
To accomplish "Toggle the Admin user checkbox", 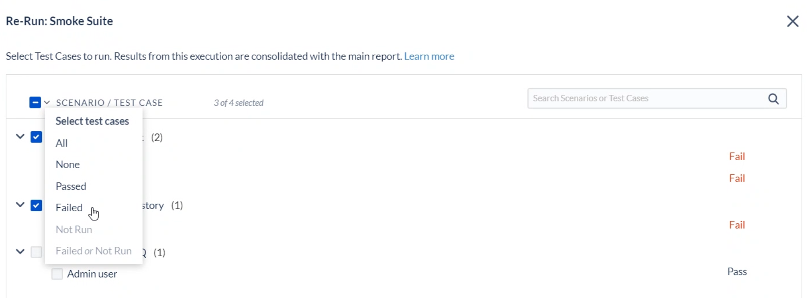I will click(x=57, y=274).
